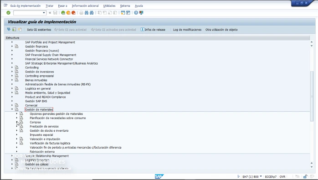Click the Next Page icon
Image resolution: width=318 pixels, height=180 pixels.
[x=110, y=13]
